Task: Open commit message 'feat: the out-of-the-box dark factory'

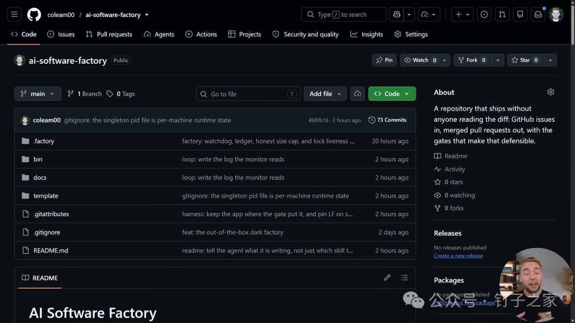Action: 233,232
